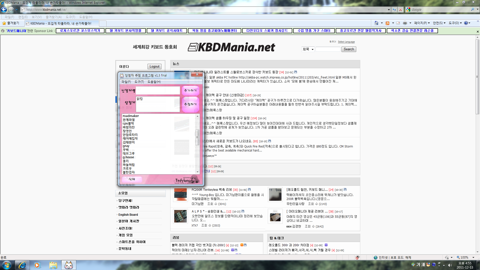
Task: Click the Google search magnifier icon
Action: (x=472, y=9)
